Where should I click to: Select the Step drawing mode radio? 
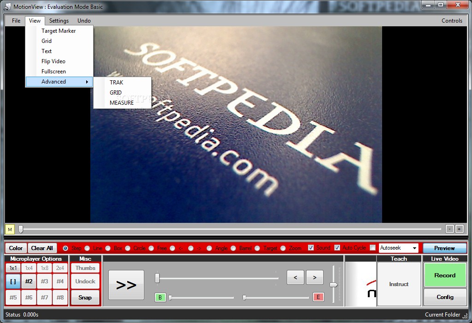coord(65,248)
